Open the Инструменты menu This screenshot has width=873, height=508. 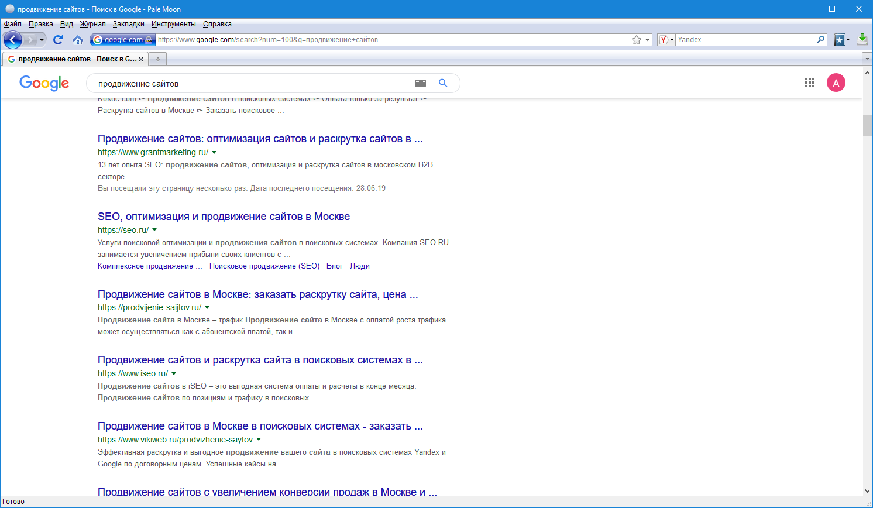[174, 24]
